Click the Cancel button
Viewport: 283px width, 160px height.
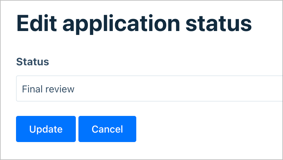click(x=107, y=129)
